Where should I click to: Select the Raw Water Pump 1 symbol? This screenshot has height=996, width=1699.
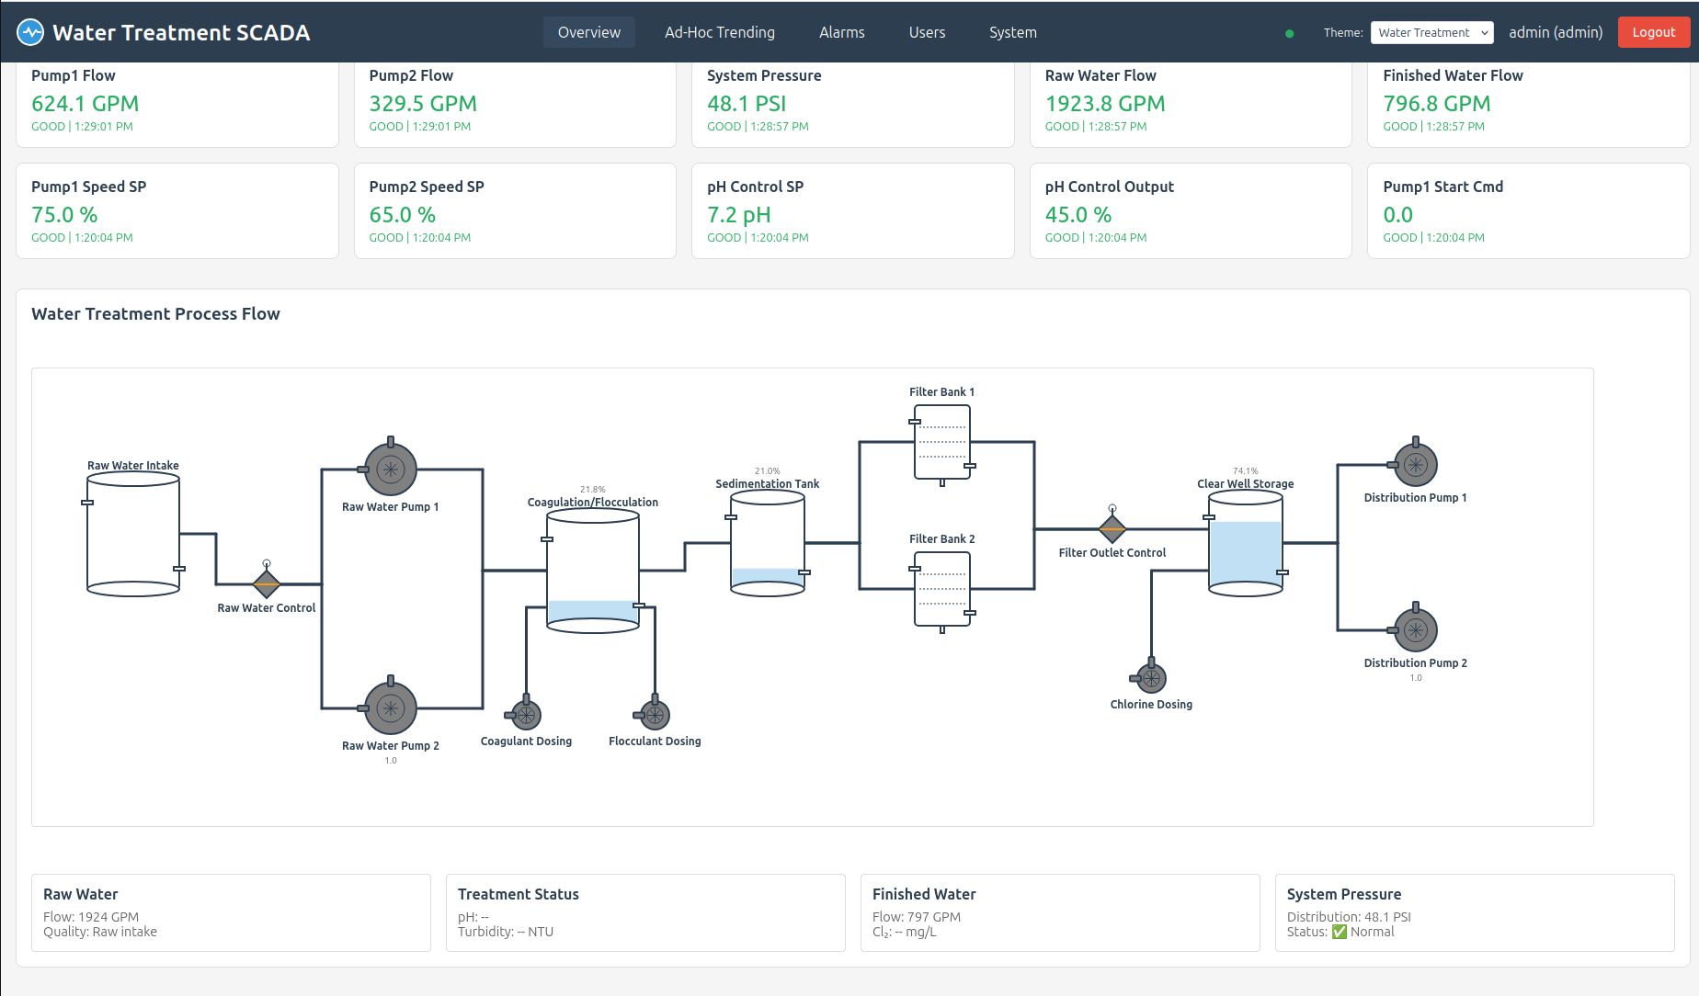tap(390, 469)
